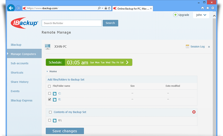Open Shortcuts in the sidebar
This screenshot has height=136, width=223.
(17, 72)
